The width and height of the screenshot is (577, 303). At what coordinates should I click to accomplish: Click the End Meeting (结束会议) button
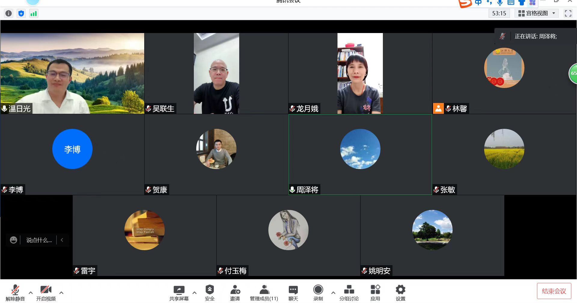554,291
